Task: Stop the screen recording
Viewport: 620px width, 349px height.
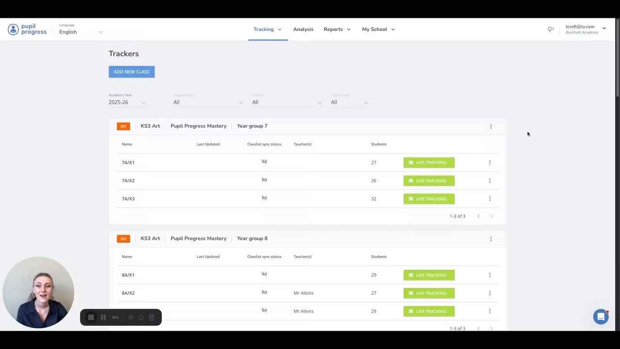Action: click(91, 317)
